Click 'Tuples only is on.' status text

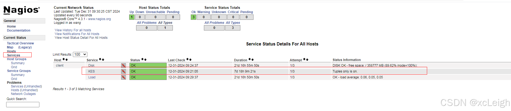coord(345,71)
